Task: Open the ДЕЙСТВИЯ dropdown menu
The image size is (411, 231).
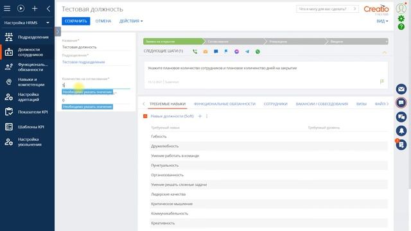Action: 131,21
